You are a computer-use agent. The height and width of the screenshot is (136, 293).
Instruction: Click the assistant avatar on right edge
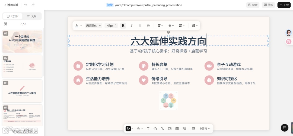[288, 33]
